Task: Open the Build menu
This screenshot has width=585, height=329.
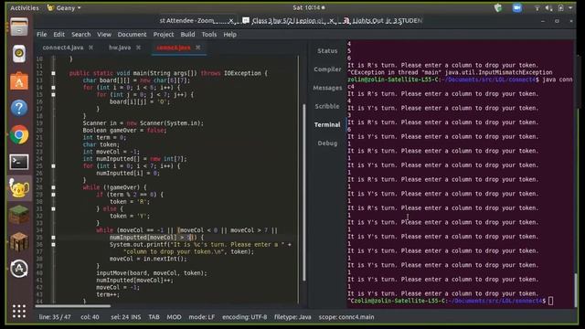Action: [x=187, y=35]
